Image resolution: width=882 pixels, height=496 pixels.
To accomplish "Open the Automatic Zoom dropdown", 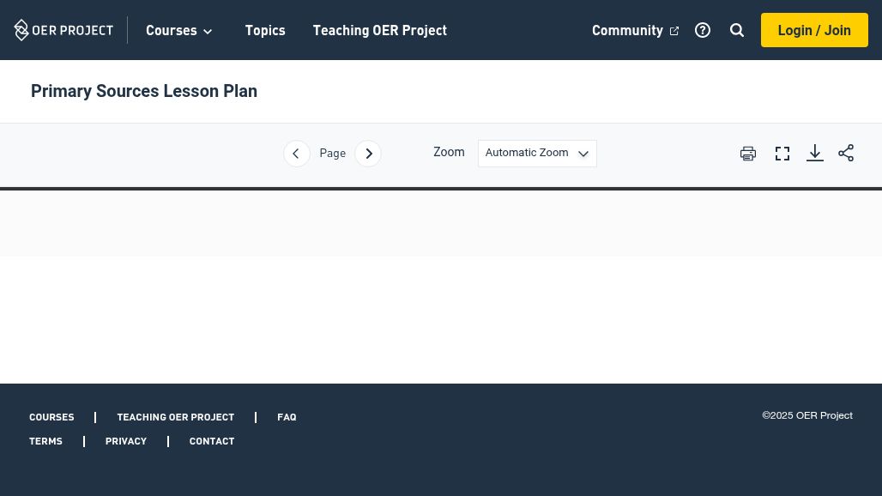I will tap(537, 154).
